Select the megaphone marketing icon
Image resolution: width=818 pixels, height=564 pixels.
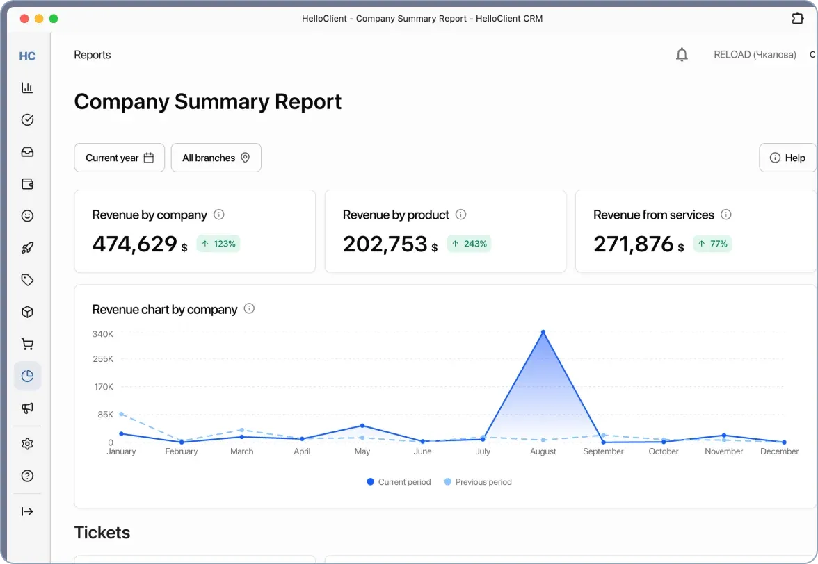click(27, 408)
